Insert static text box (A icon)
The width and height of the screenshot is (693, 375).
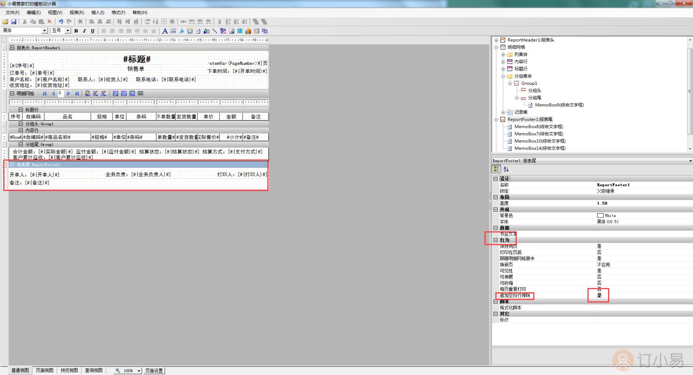point(165,31)
